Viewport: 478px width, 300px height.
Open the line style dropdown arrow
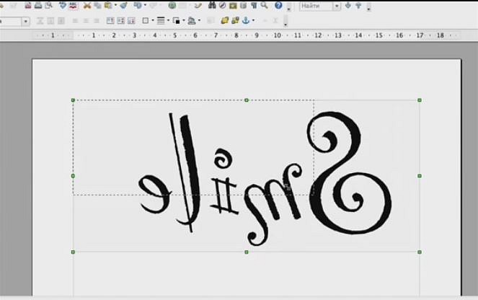point(168,21)
